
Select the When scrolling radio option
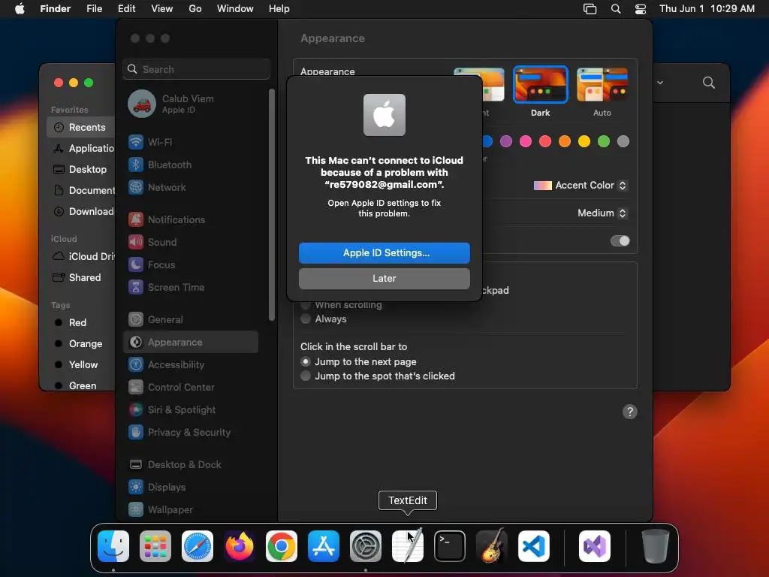[x=306, y=305]
